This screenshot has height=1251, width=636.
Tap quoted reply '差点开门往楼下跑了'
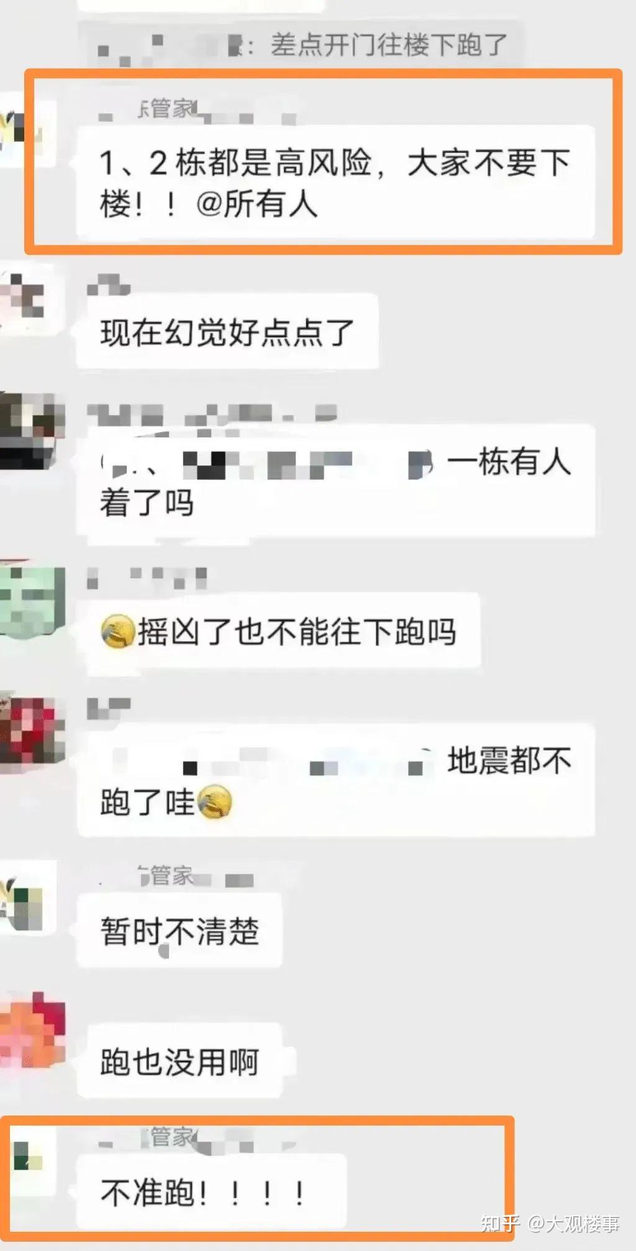(x=301, y=45)
